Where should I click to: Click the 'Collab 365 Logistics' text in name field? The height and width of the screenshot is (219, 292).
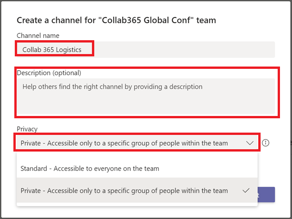coord(52,50)
